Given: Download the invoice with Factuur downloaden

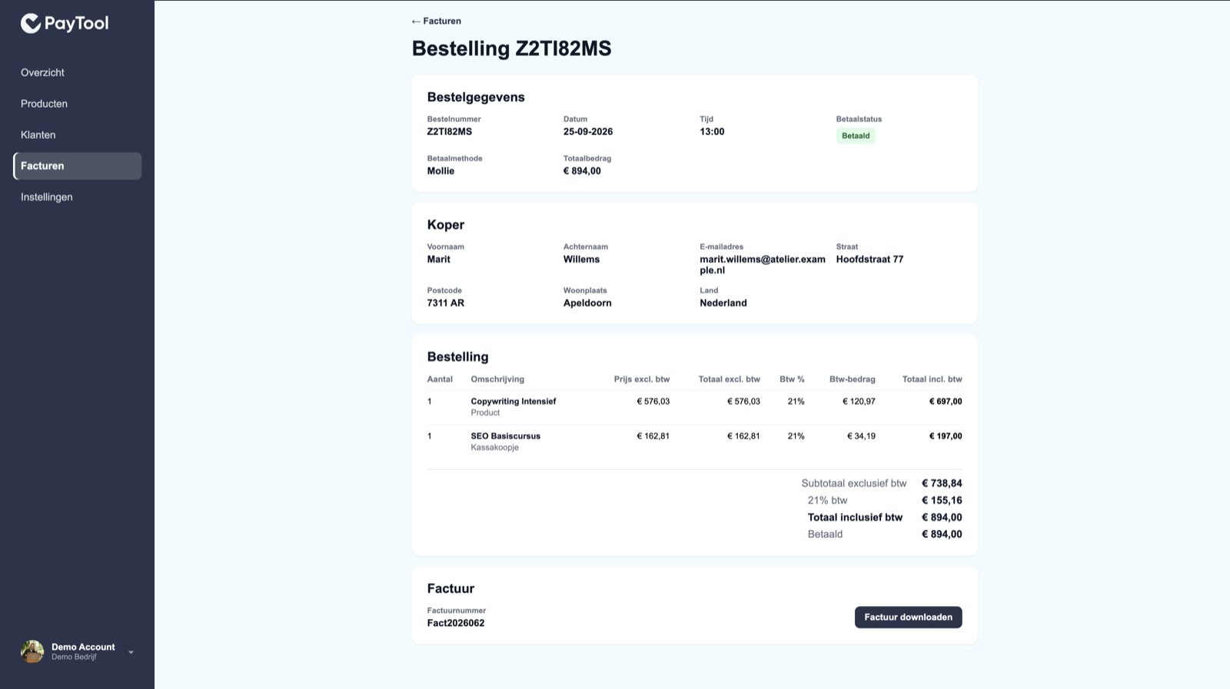Looking at the screenshot, I should pos(908,617).
